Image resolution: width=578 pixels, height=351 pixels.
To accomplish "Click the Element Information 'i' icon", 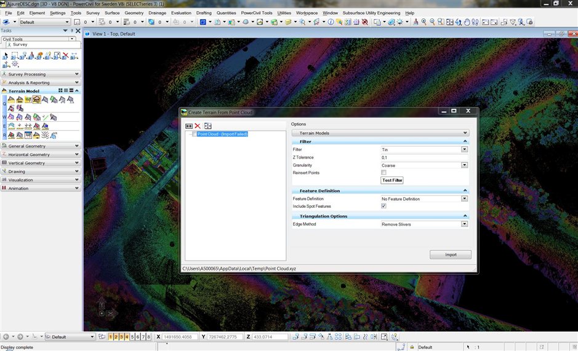I will [331, 22].
